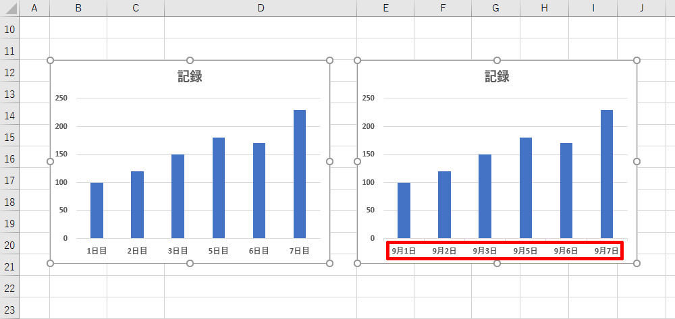Viewport: 675px width, 319px height.
Task: Click the 2日目 bar in left chart
Action: 137,204
